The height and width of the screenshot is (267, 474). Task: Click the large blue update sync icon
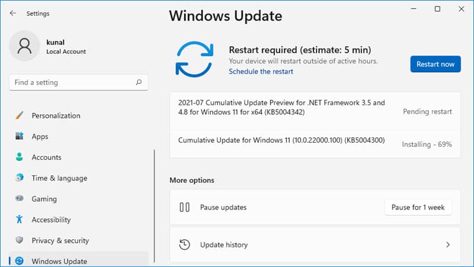[x=195, y=59]
